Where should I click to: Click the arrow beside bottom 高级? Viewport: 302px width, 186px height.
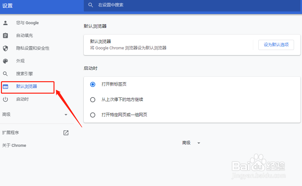(x=199, y=143)
